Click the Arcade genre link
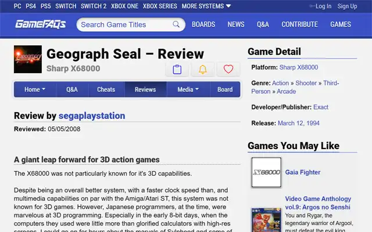The height and width of the screenshot is (232, 372). tap(287, 92)
